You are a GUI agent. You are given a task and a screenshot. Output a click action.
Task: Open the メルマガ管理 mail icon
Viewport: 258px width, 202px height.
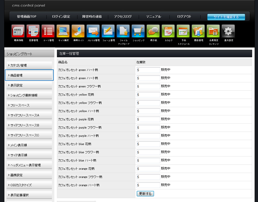(93, 31)
